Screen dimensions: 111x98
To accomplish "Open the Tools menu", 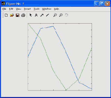I will [37, 9].
